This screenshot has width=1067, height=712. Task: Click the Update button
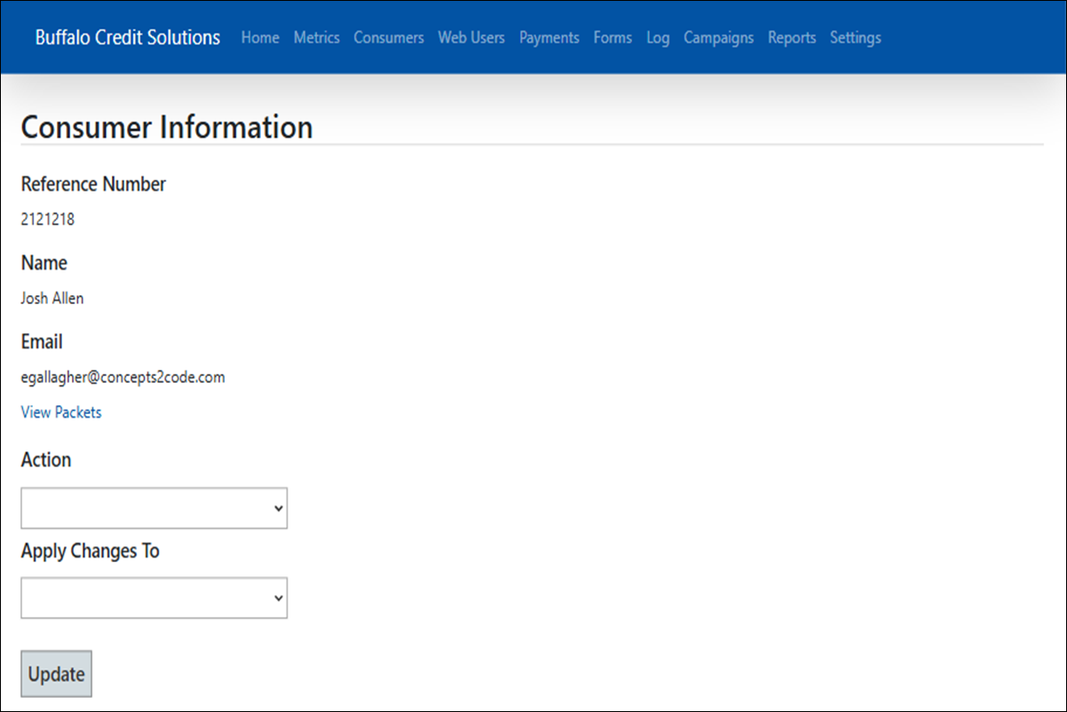(56, 674)
